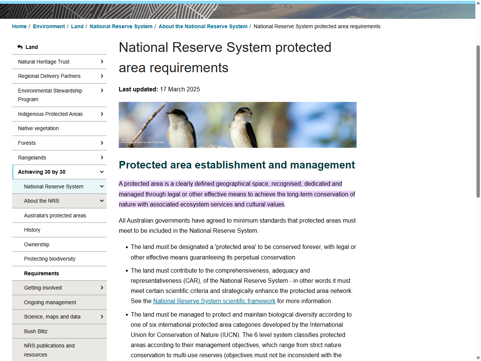The height and width of the screenshot is (361, 481).
Task: Expand the Rangelands section
Action: pos(102,157)
